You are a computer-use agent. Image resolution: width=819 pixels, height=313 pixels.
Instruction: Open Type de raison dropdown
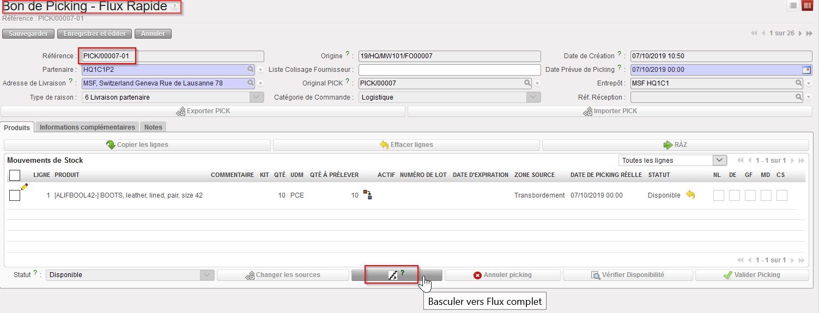point(257,97)
